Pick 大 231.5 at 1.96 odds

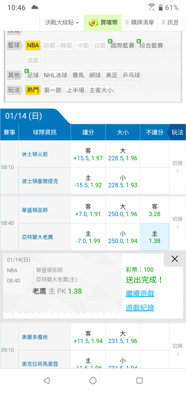coord(123,337)
